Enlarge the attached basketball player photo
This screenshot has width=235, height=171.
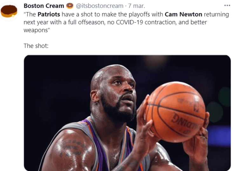click(x=127, y=113)
